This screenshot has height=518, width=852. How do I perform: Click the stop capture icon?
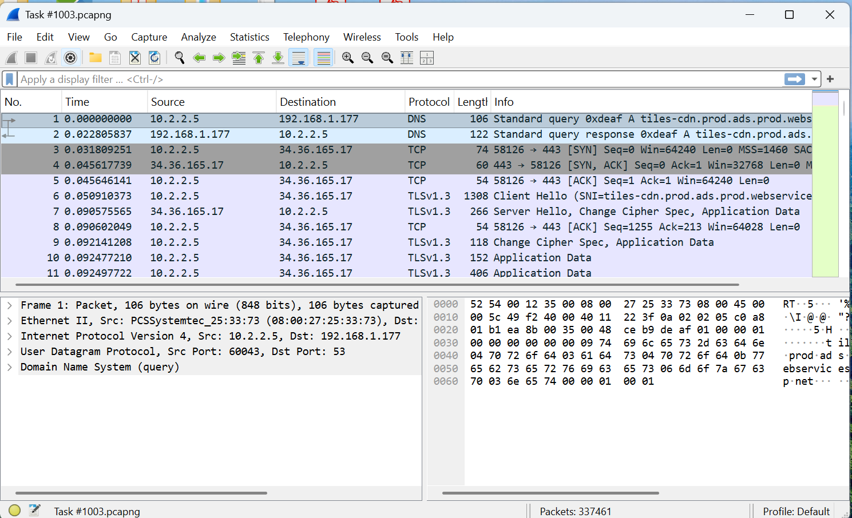[x=30, y=57]
